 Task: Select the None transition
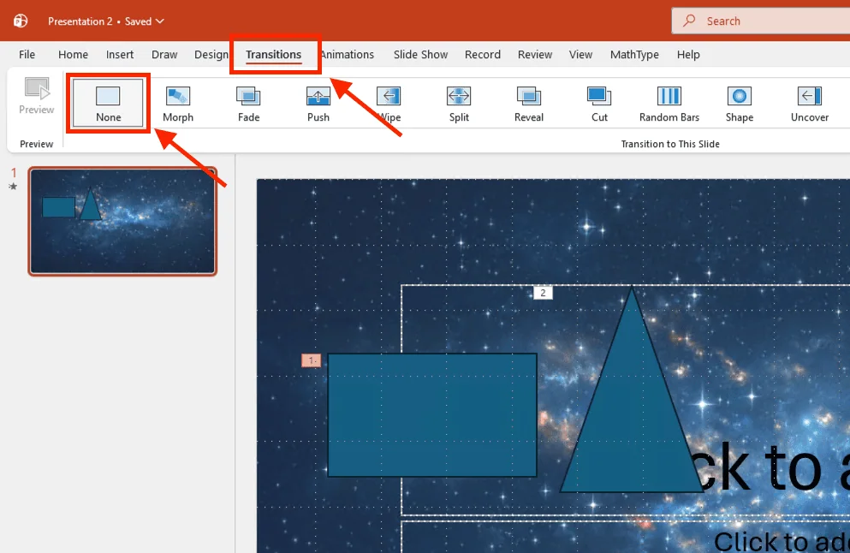coord(108,103)
